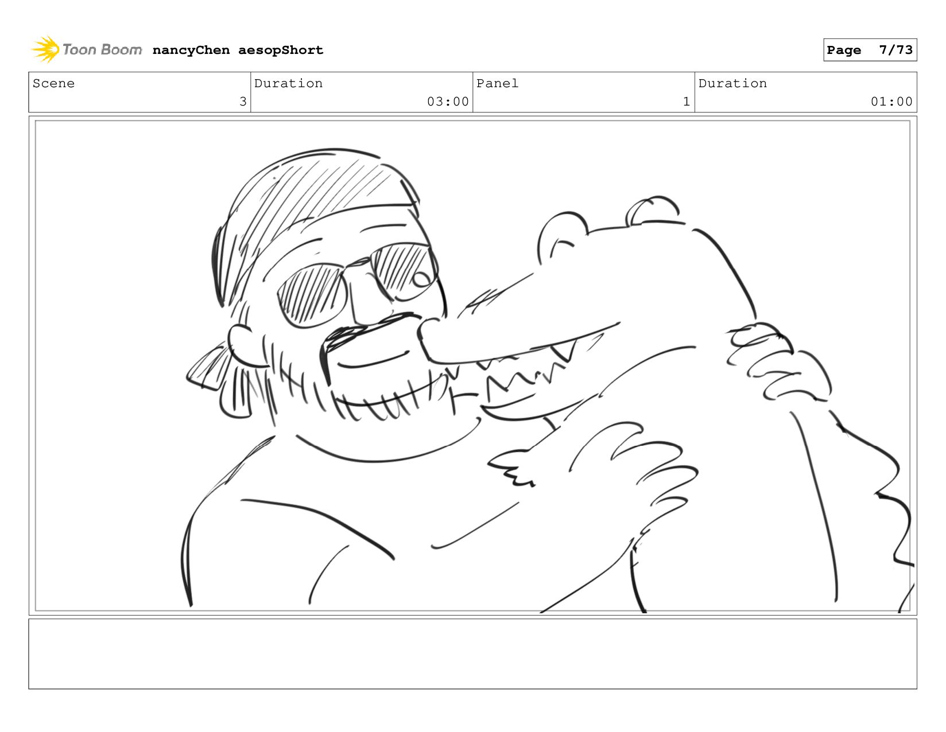The image size is (946, 732).
Task: Click the storyboard panel drawing thumbnail
Action: point(472,365)
